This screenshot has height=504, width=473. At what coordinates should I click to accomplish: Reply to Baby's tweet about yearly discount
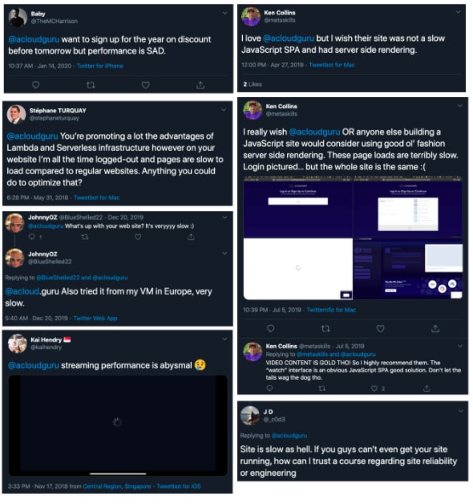tap(35, 85)
